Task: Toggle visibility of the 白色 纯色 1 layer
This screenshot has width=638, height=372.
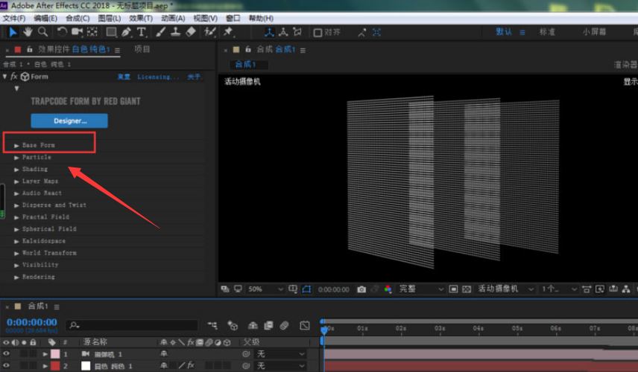Action: pyautogui.click(x=7, y=366)
